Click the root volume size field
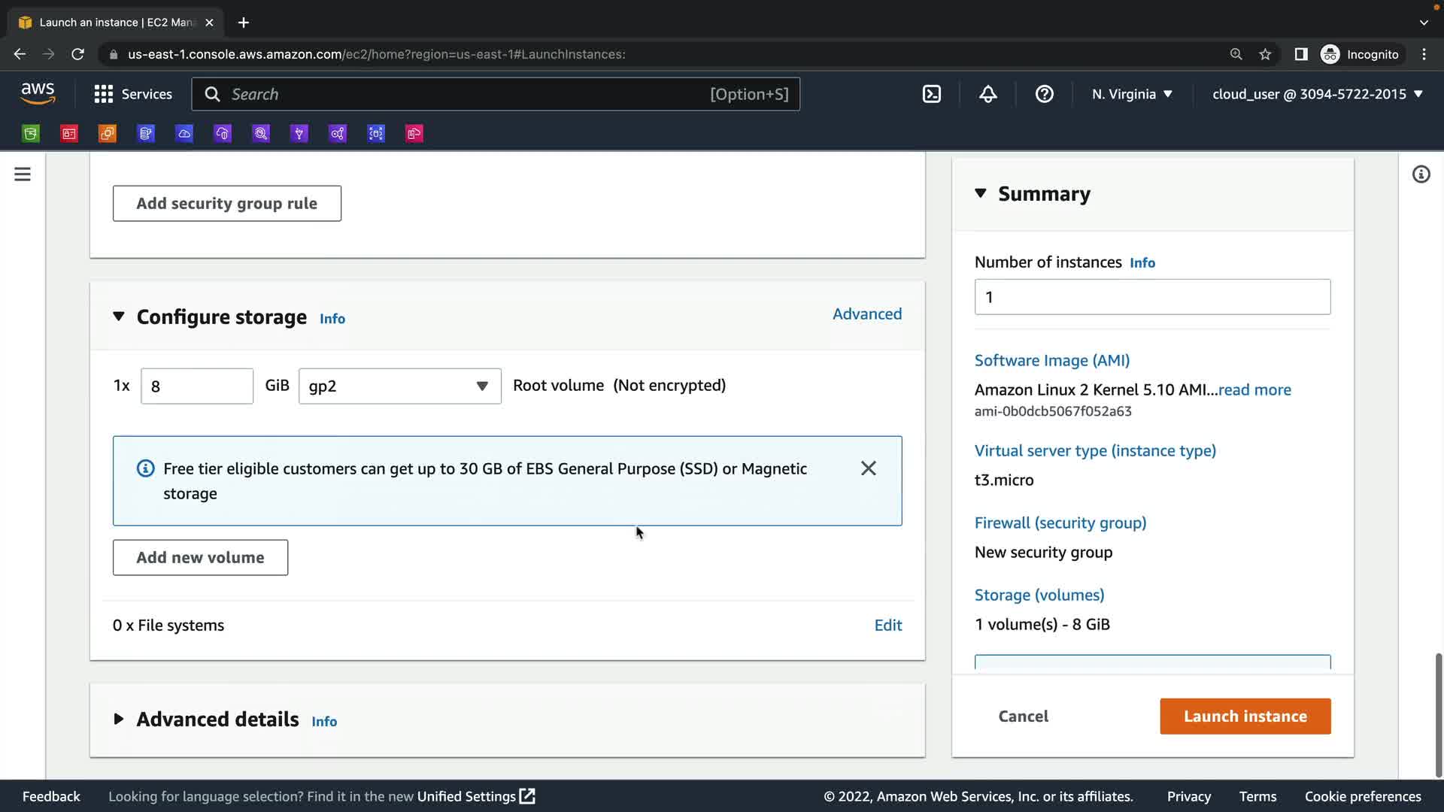 [196, 386]
